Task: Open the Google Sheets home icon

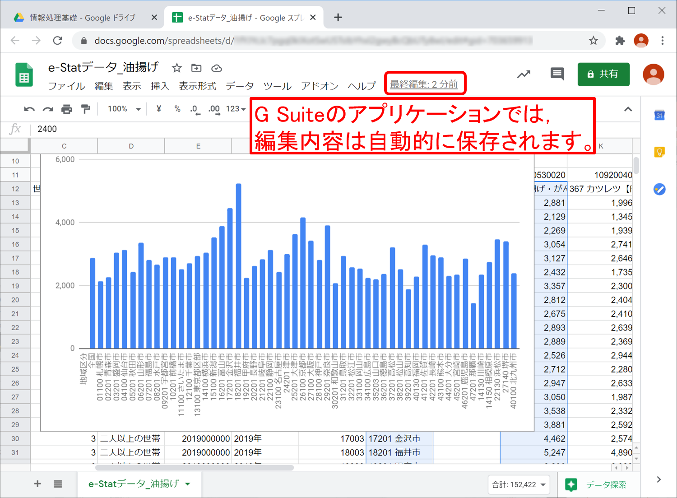Action: pos(24,74)
